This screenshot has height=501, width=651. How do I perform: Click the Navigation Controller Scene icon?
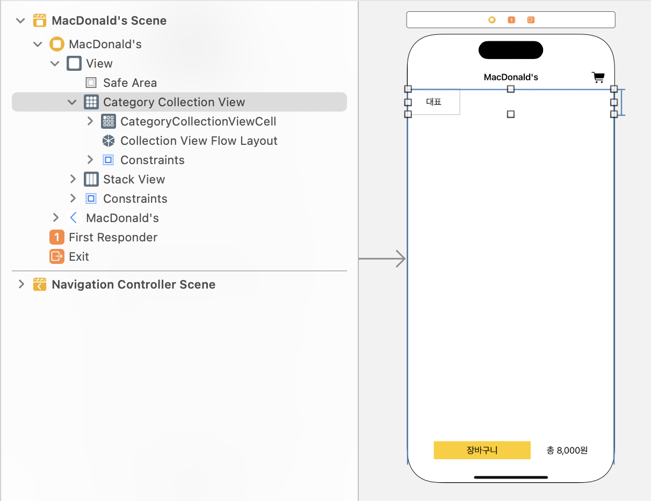pos(40,284)
